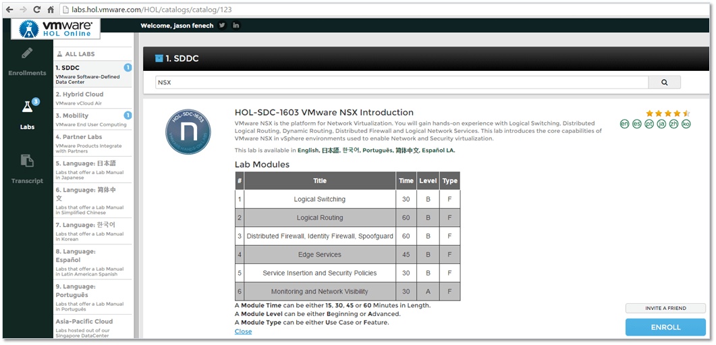Click the 'Logical Routing' module row
The width and height of the screenshot is (716, 345).
(348, 217)
